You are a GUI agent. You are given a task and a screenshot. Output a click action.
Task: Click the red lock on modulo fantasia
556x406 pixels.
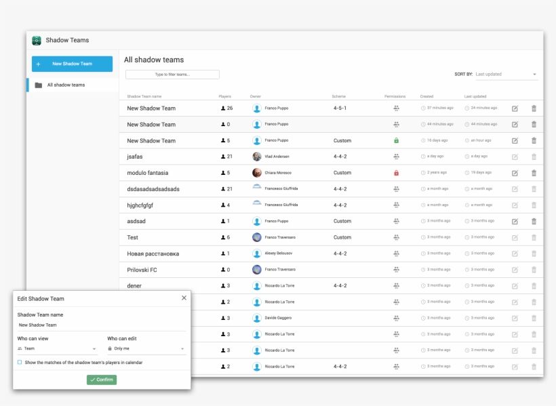coord(396,173)
